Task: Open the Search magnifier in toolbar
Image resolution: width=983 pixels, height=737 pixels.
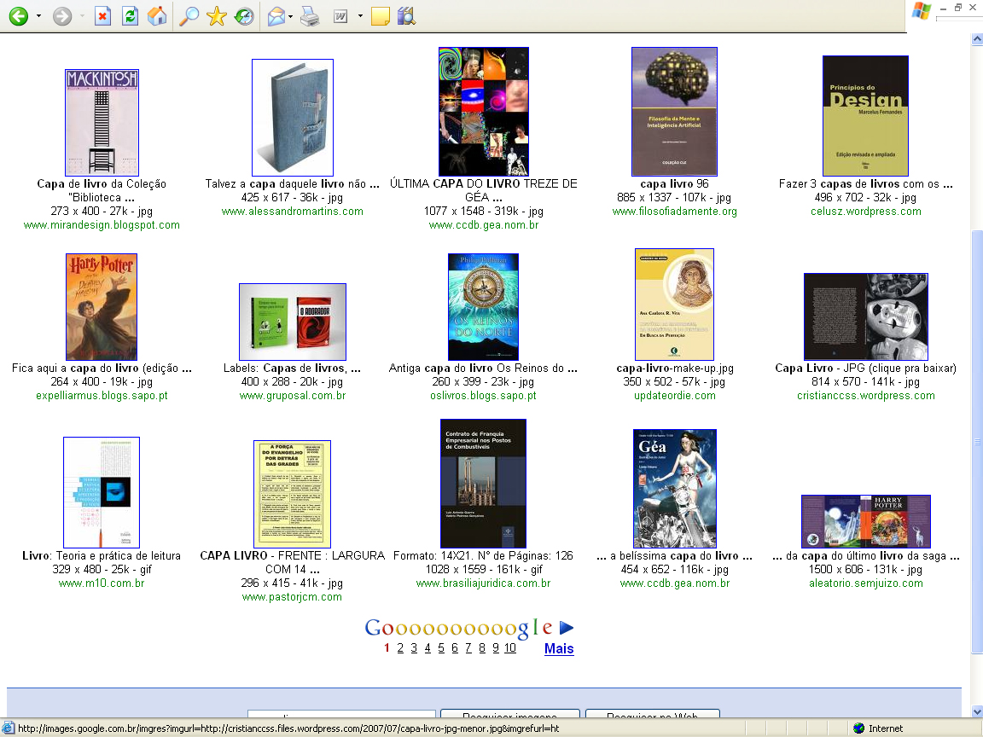Action: point(189,16)
